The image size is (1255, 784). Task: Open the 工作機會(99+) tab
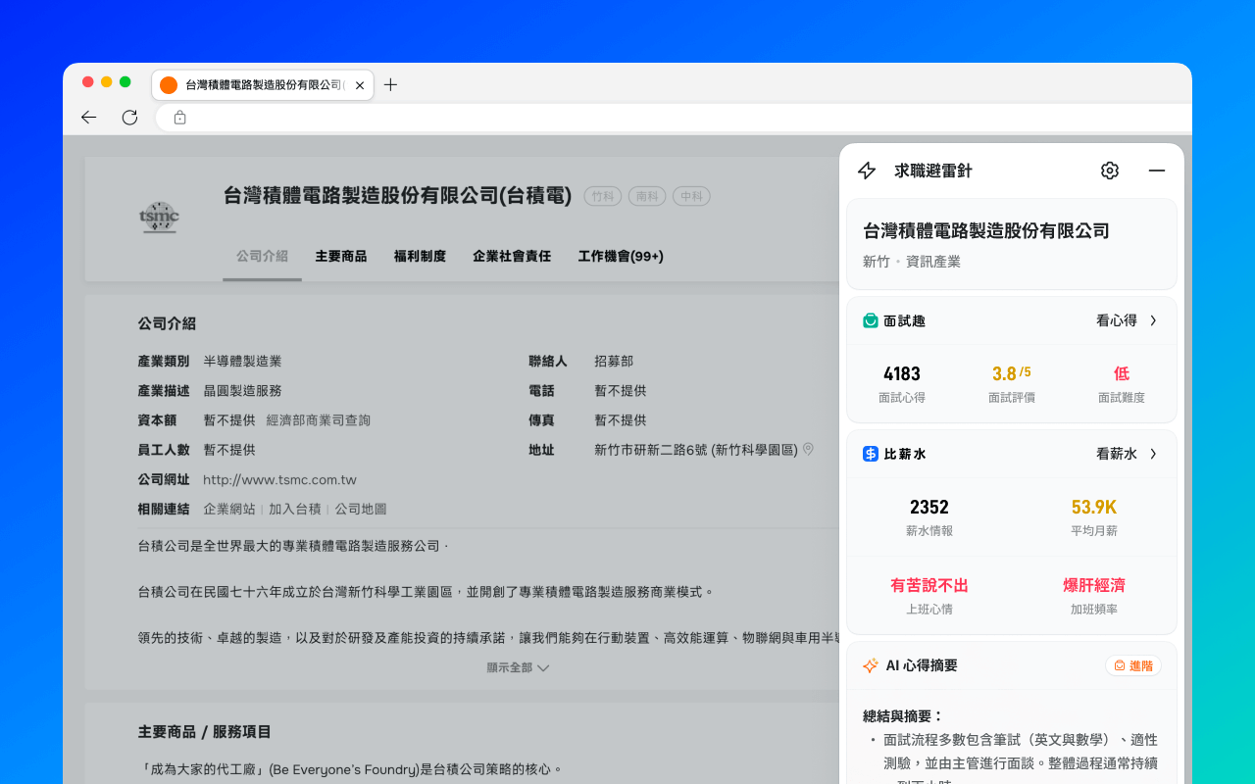[x=622, y=256]
